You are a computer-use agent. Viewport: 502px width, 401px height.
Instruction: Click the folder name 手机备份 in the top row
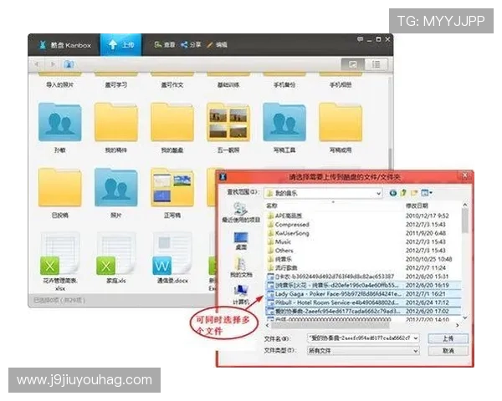(x=284, y=84)
